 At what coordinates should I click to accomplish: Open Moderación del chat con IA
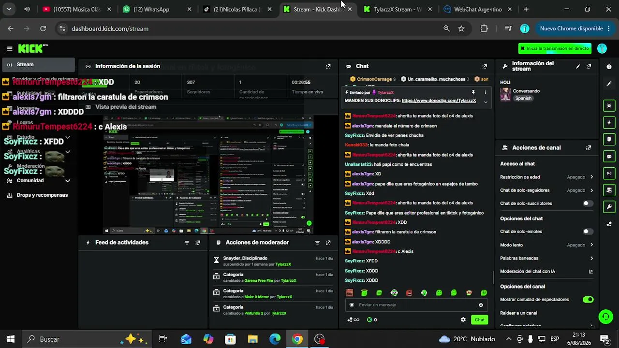pyautogui.click(x=546, y=272)
